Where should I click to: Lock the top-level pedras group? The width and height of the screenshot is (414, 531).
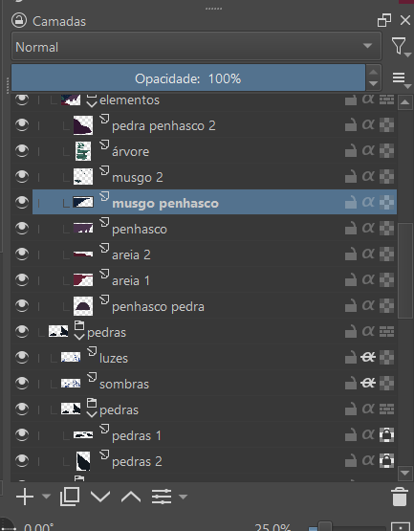tap(351, 332)
